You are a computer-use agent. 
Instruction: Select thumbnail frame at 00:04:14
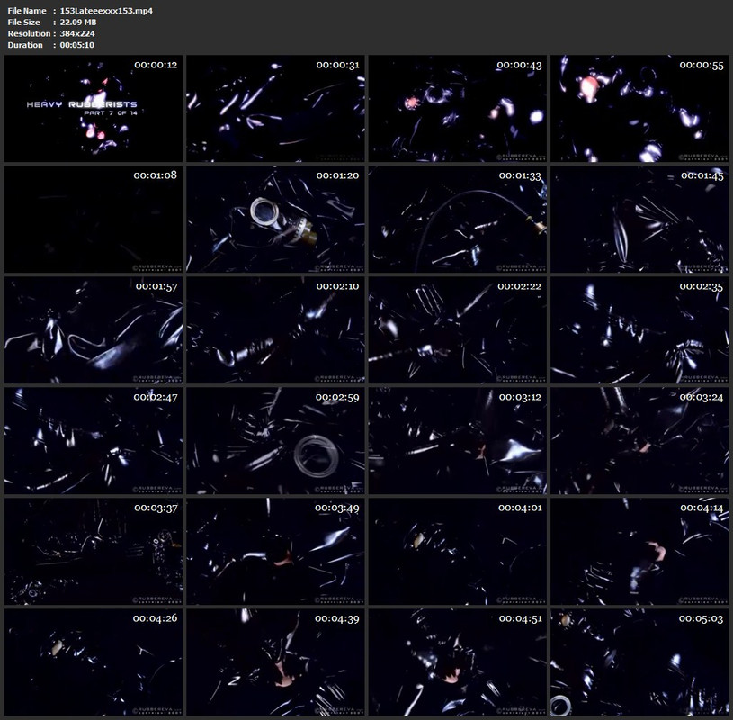(639, 552)
